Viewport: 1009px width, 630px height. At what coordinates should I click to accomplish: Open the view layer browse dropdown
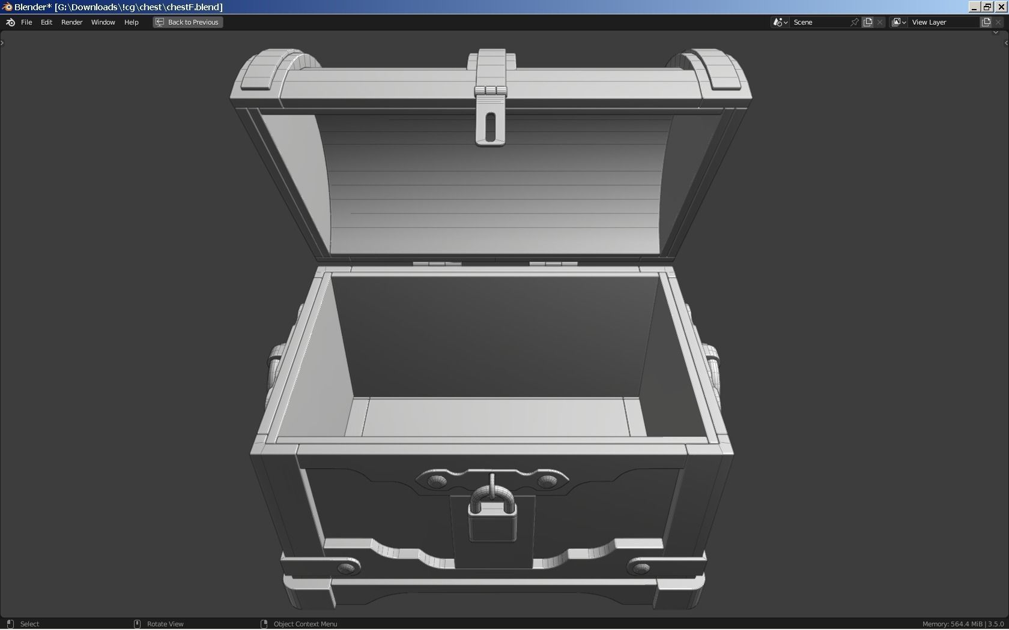coord(898,22)
